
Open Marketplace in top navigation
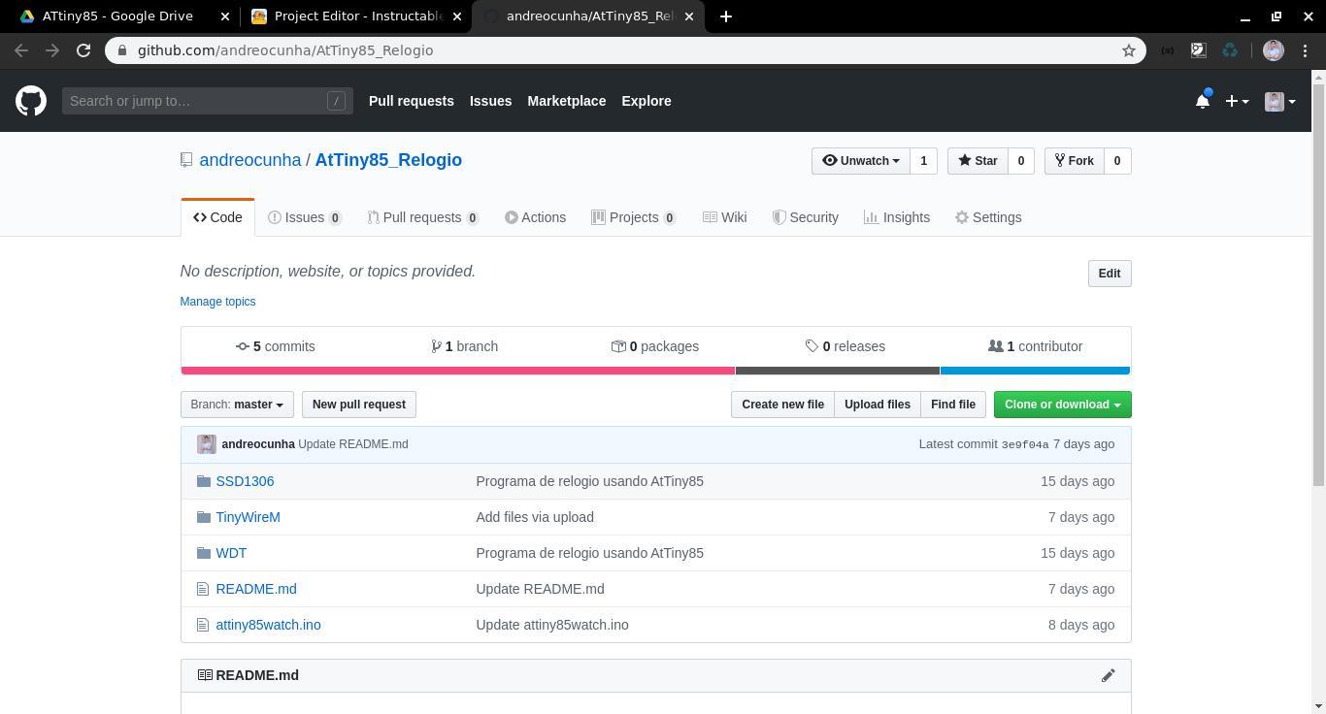click(x=567, y=101)
